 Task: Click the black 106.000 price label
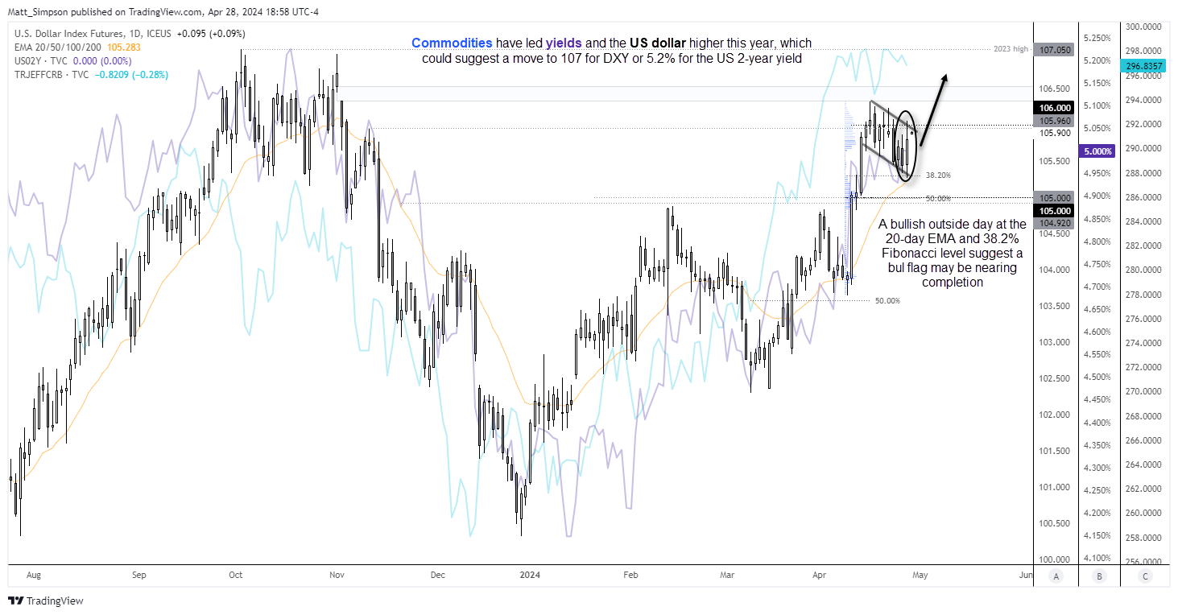tap(1054, 108)
